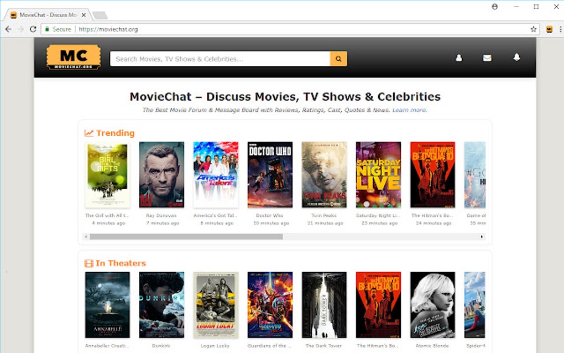Click the Secure padlock icon in address bar
Image resolution: width=564 pixels, height=353 pixels.
[48, 29]
